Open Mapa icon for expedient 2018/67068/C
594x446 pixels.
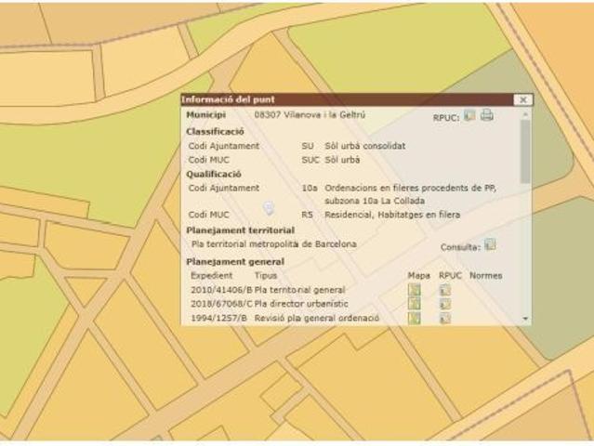[x=415, y=304]
